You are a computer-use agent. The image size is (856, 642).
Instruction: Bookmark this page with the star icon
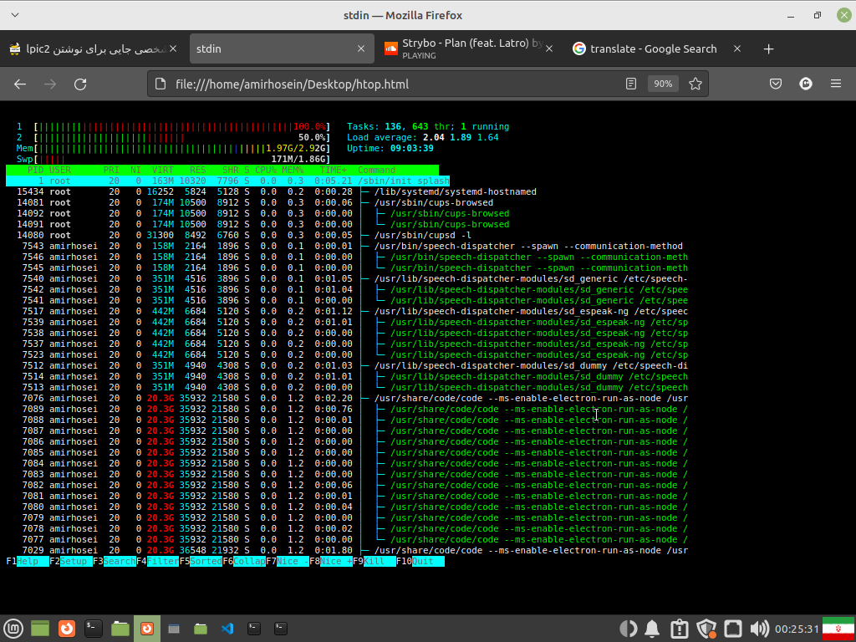pyautogui.click(x=695, y=84)
